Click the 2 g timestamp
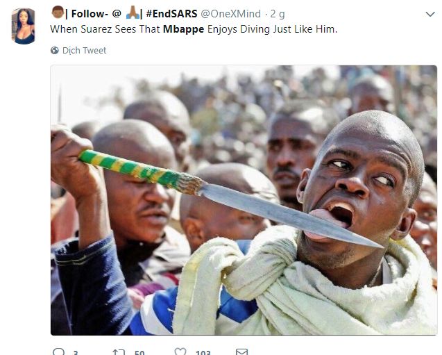442x355 pixels. pyautogui.click(x=278, y=13)
